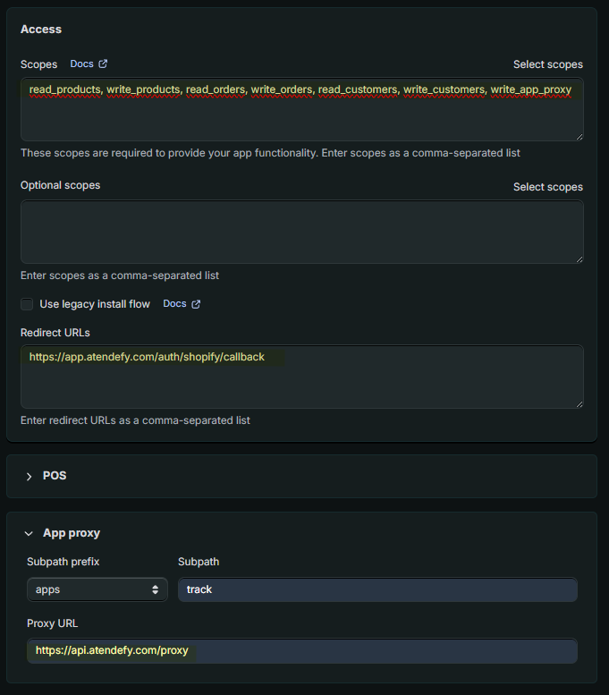Collapse the App proxy section chevron
The height and width of the screenshot is (695, 609).
click(29, 533)
